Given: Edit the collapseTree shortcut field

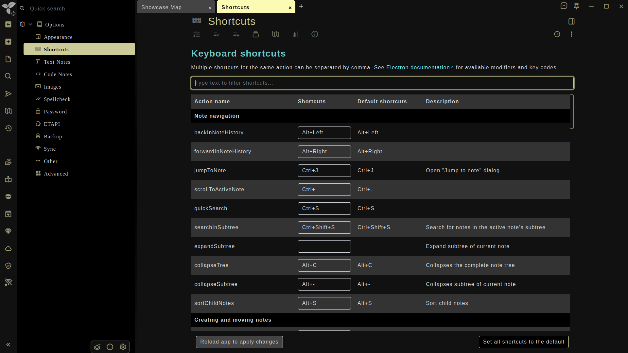Looking at the screenshot, I should pos(324,265).
